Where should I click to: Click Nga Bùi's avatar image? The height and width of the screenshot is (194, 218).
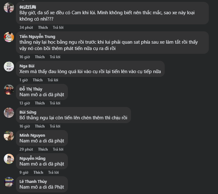pyautogui.click(x=9, y=66)
